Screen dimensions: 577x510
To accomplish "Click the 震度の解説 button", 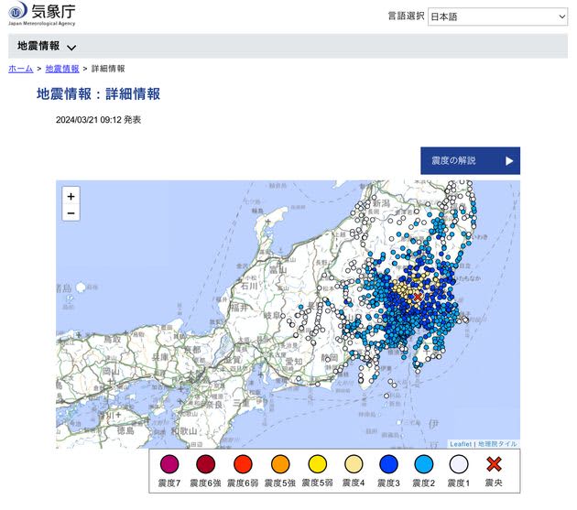I will pyautogui.click(x=470, y=161).
